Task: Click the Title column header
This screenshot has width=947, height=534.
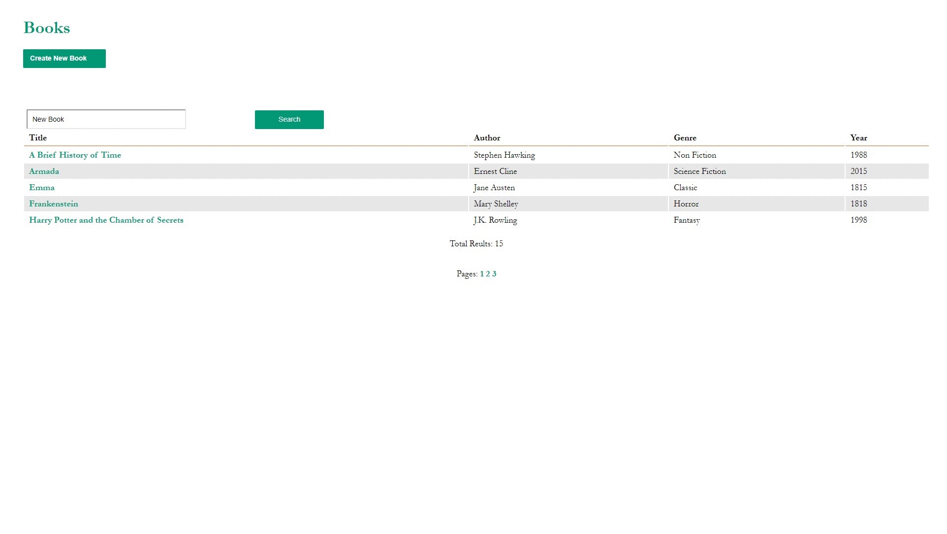Action: point(38,138)
